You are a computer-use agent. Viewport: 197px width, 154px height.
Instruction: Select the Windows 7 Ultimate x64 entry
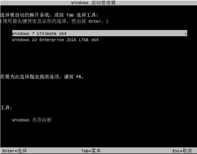pyautogui.click(x=100, y=33)
